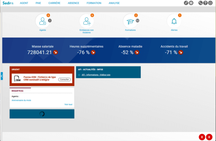The height and width of the screenshot is (141, 216).
Task: Click the URGENT panel header
Action: [x=15, y=70]
